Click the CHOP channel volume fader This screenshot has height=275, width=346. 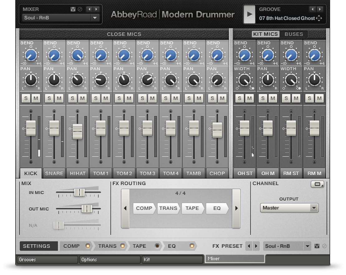coord(217,130)
